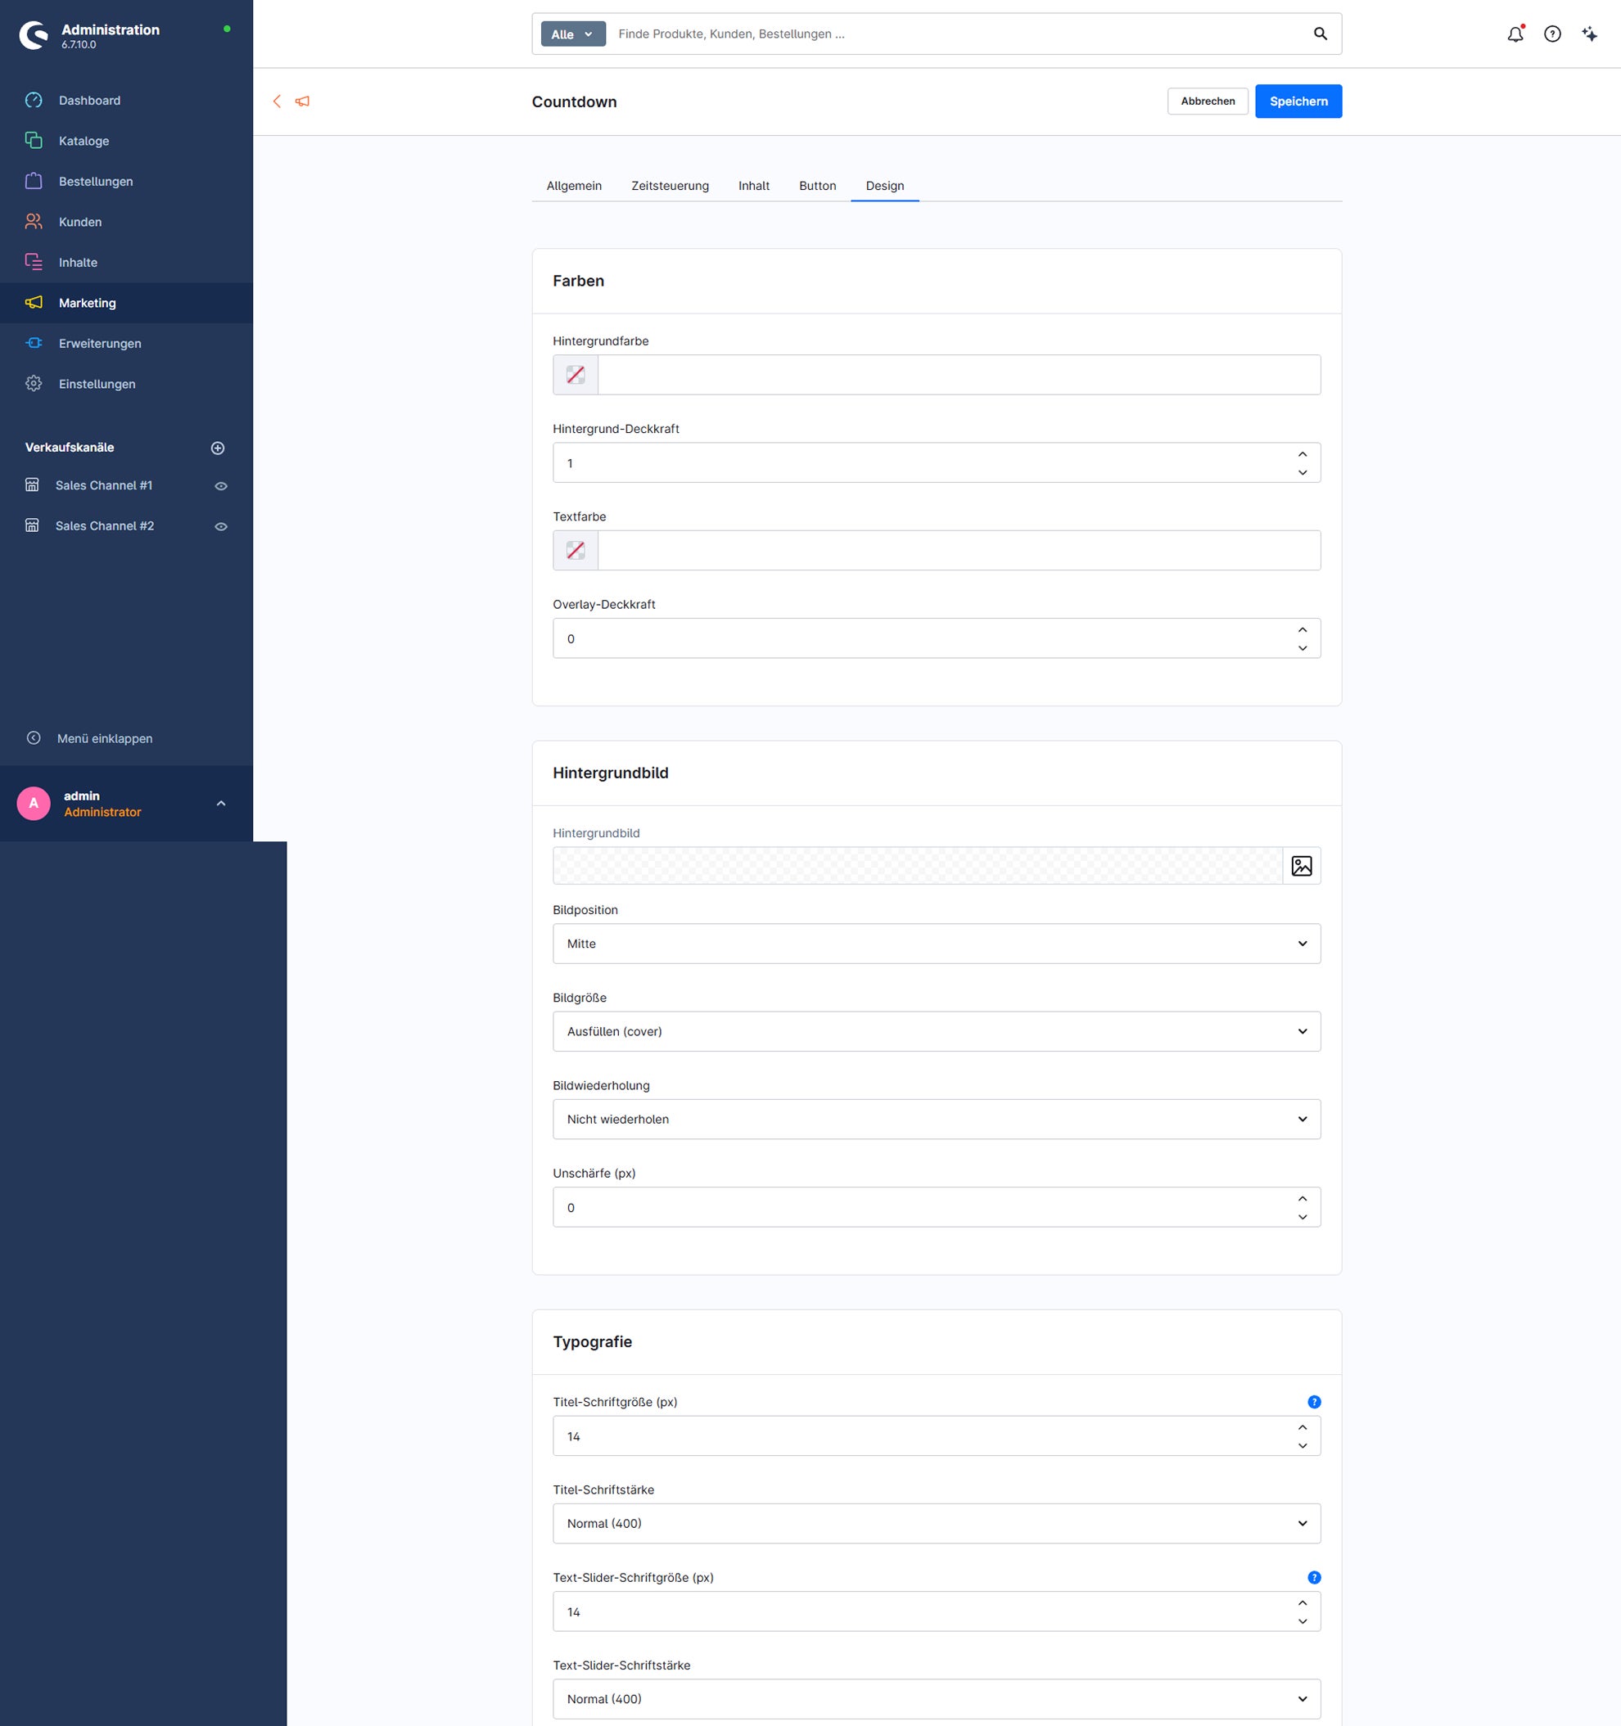Viewport: 1621px width, 1726px height.
Task: Increase Unschärfe (px) value
Action: click(x=1303, y=1198)
